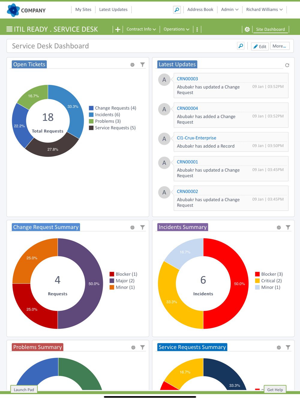This screenshot has height=400, width=300.
Task: Open Incidents Summary settings gear
Action: tap(279, 228)
